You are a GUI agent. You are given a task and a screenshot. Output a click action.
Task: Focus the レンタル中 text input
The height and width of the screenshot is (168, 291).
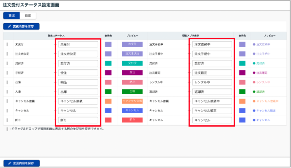tap(212, 82)
